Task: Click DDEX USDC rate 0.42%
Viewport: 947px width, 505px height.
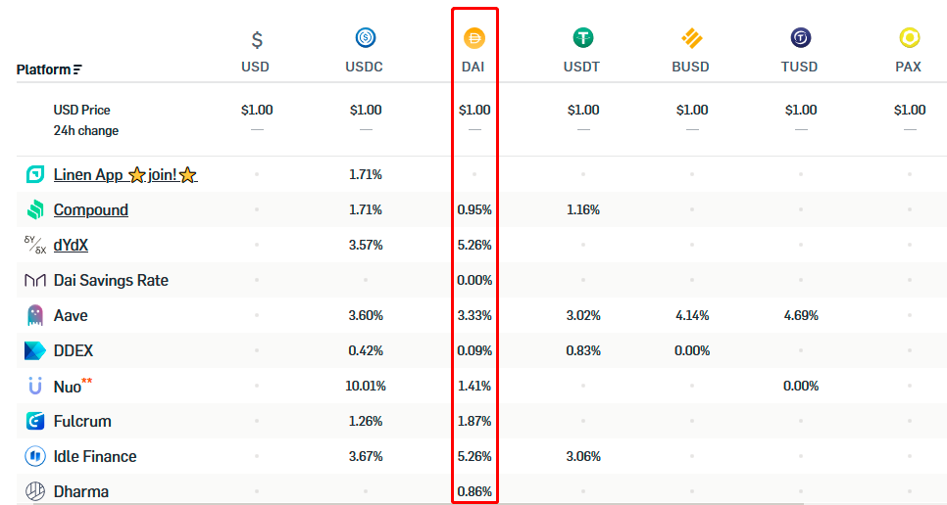Action: 366,350
